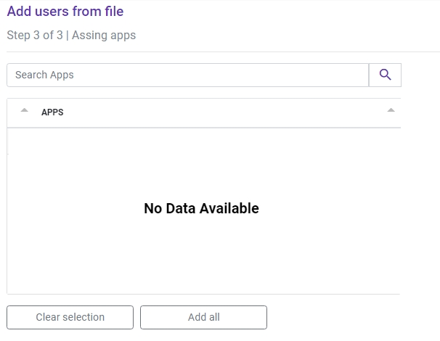The width and height of the screenshot is (440, 341).
Task: Click the APPS header label text
Action: click(52, 112)
